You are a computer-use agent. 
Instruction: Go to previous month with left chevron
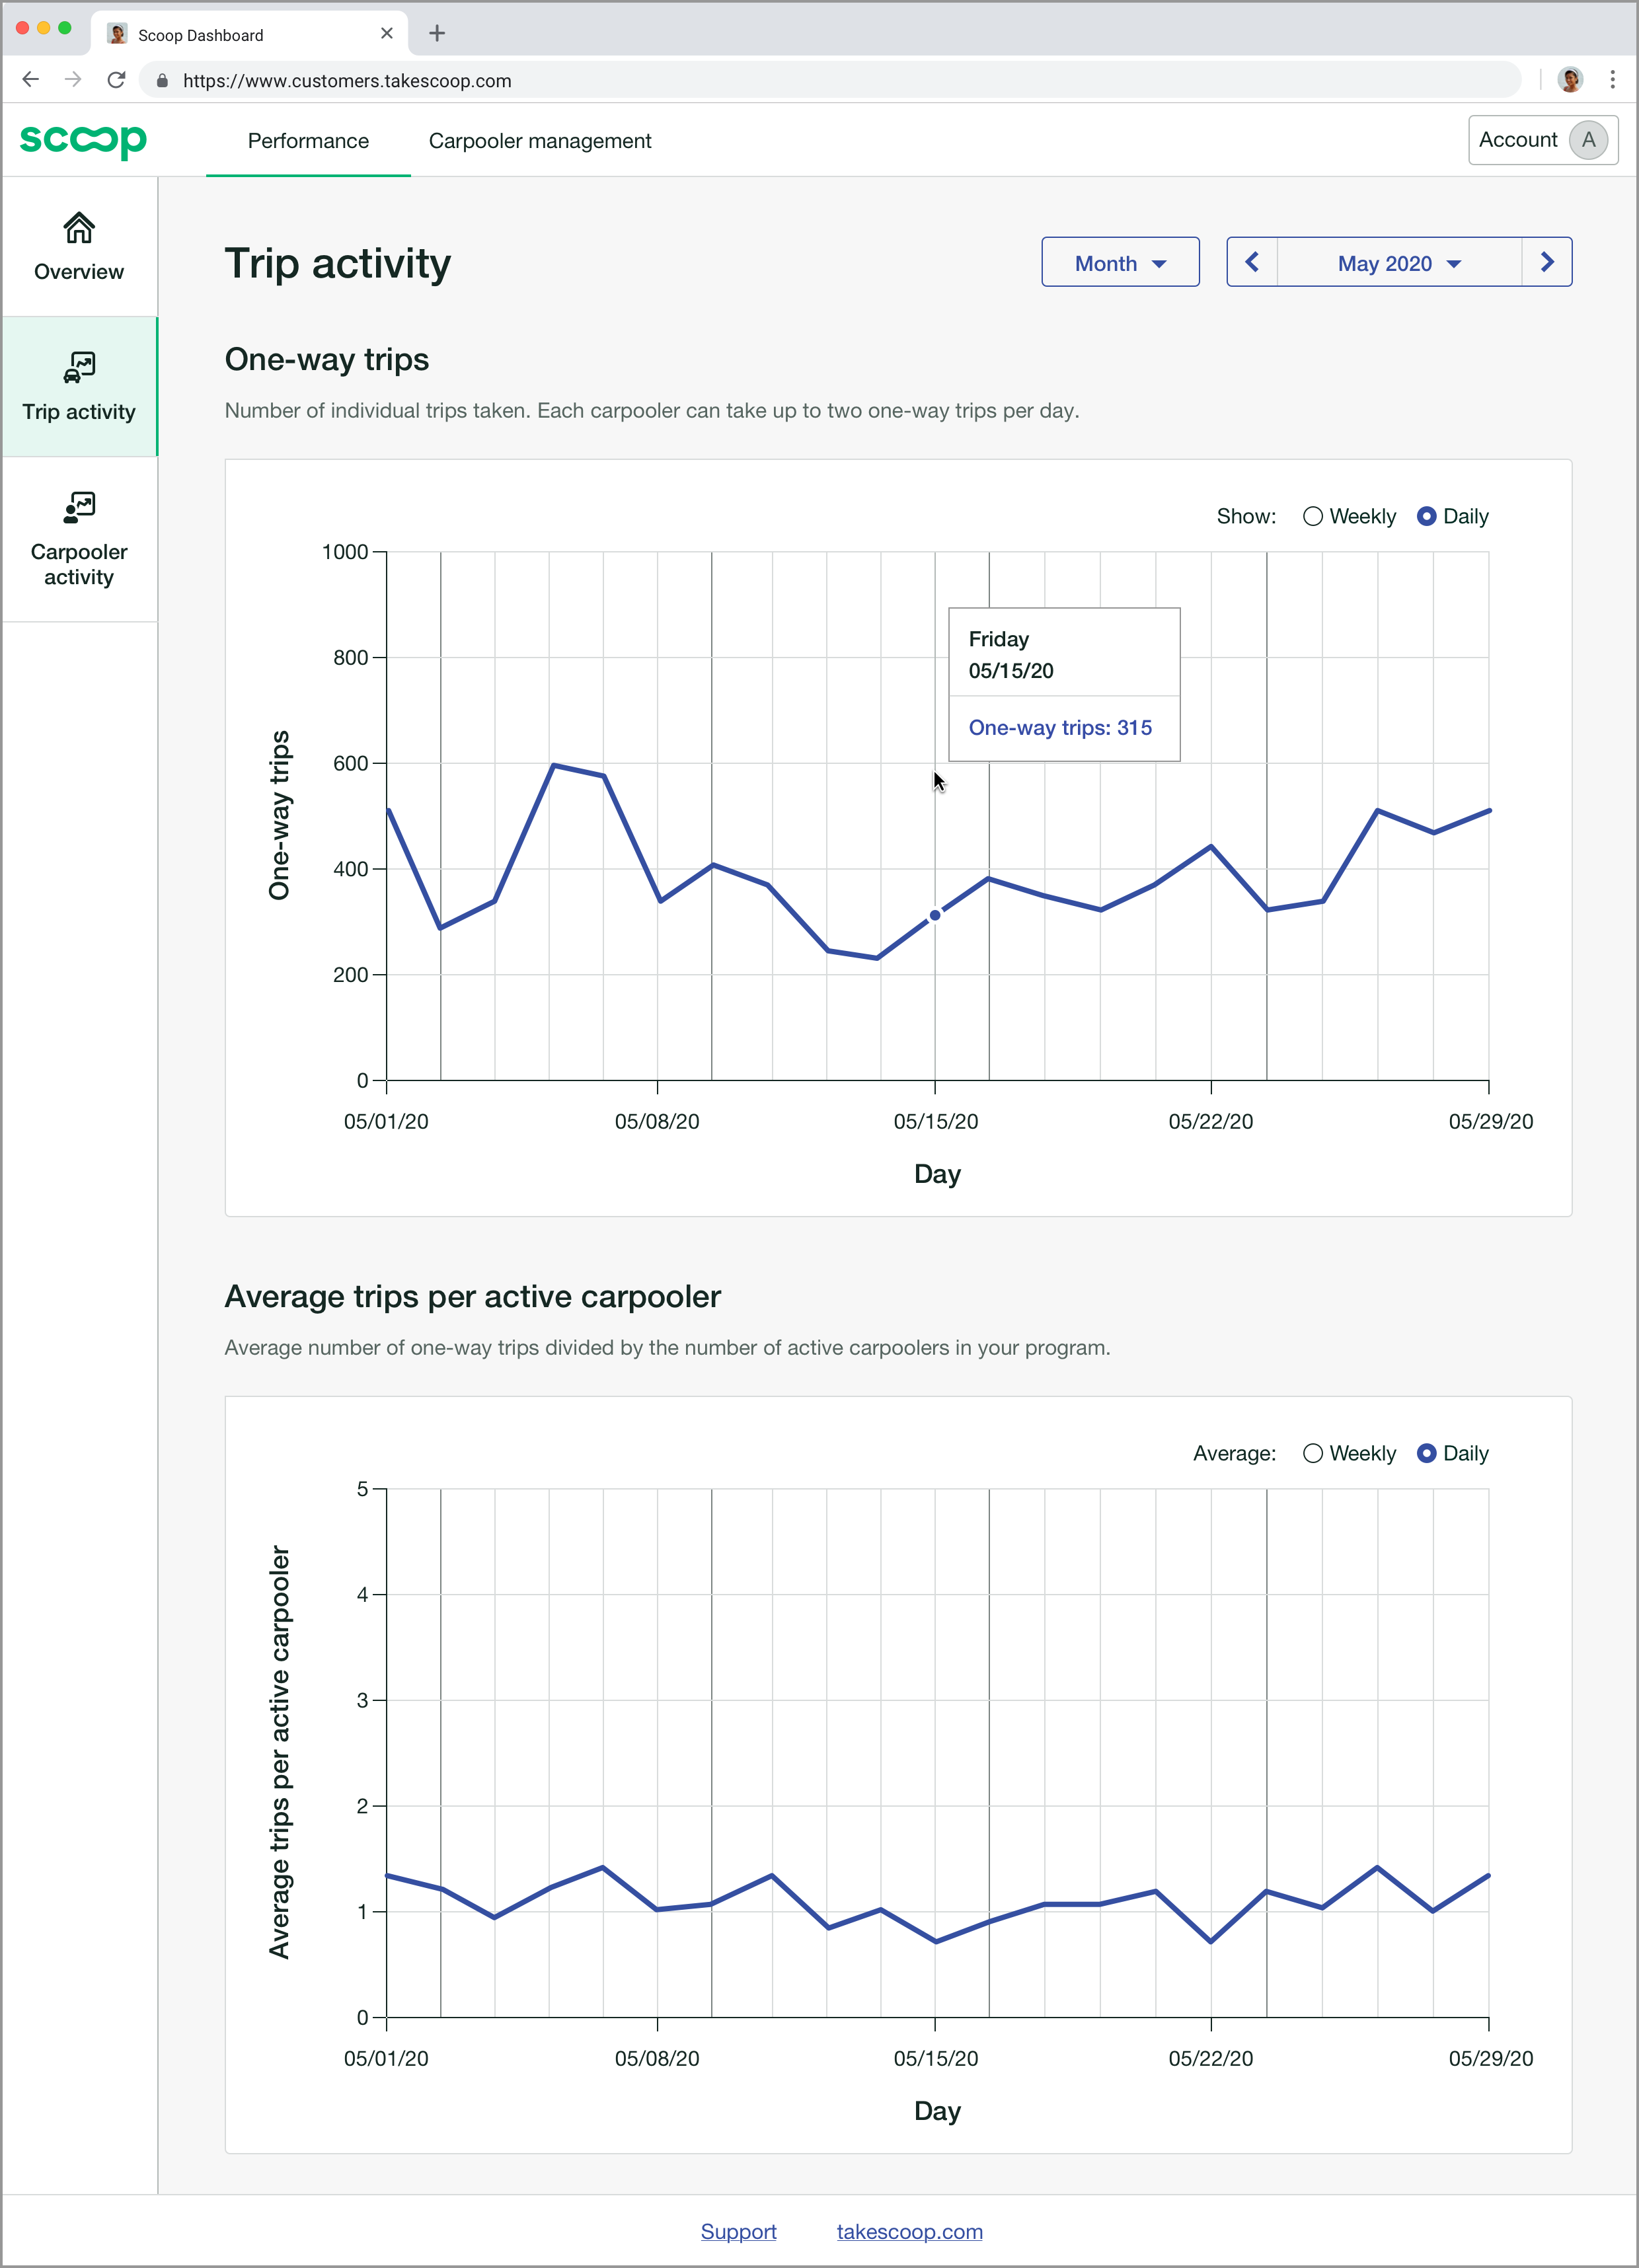[x=1252, y=263]
